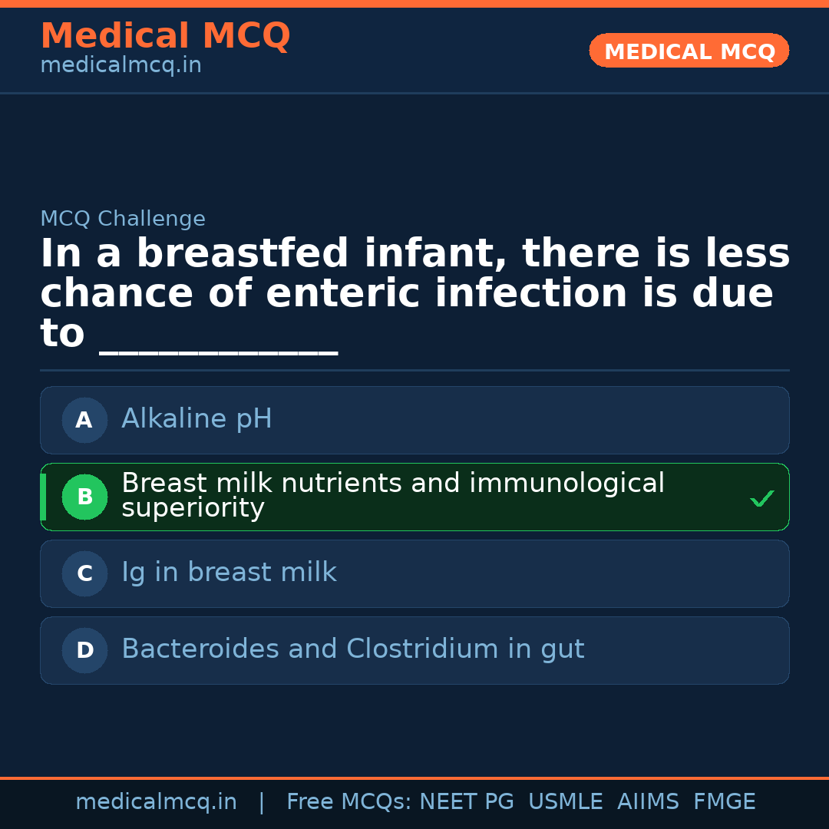Viewport: 829px width, 829px height.
Task: Click the letter D circle icon
Action: 84,650
